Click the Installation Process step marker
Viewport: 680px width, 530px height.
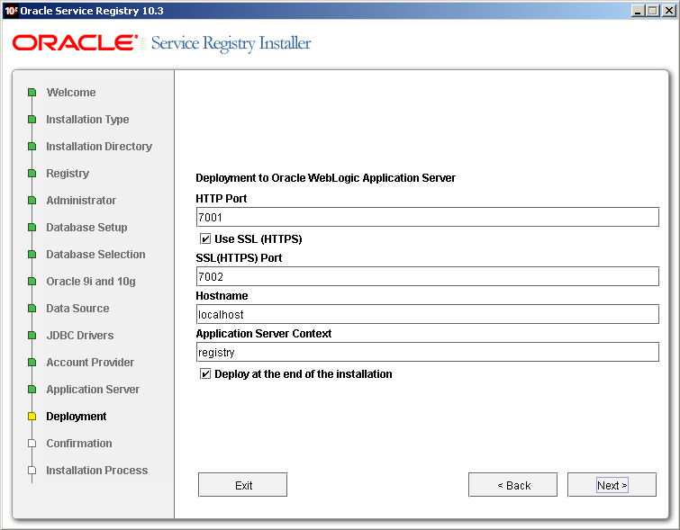32,471
